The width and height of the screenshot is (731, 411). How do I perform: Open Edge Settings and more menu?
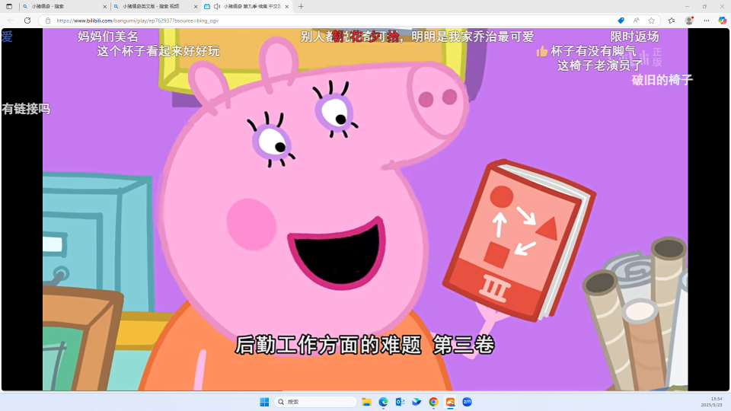point(707,21)
